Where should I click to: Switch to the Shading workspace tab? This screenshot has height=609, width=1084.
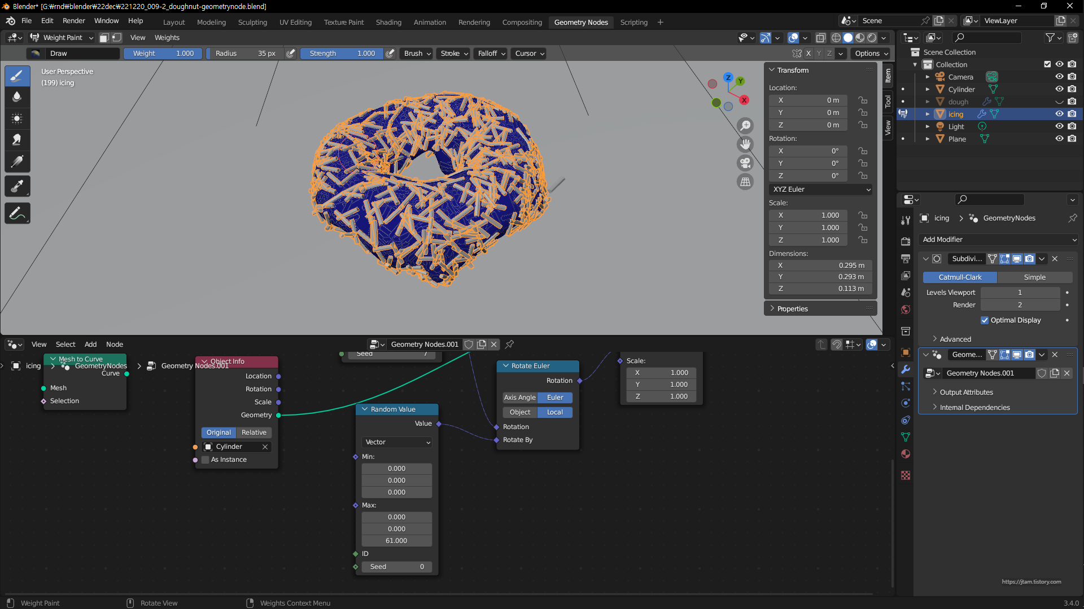click(x=388, y=22)
